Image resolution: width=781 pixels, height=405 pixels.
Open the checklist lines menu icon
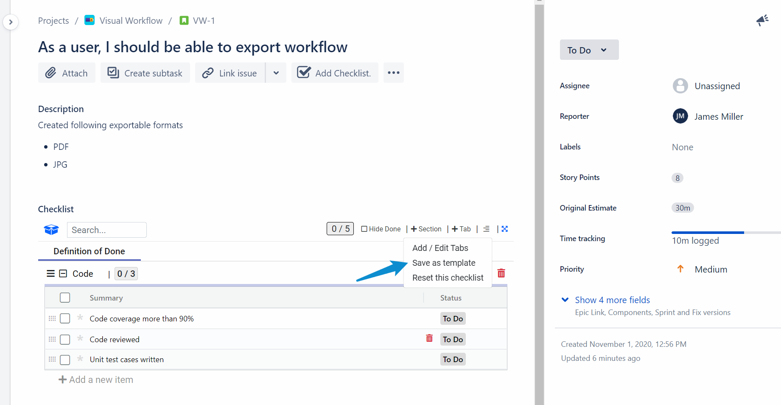486,229
